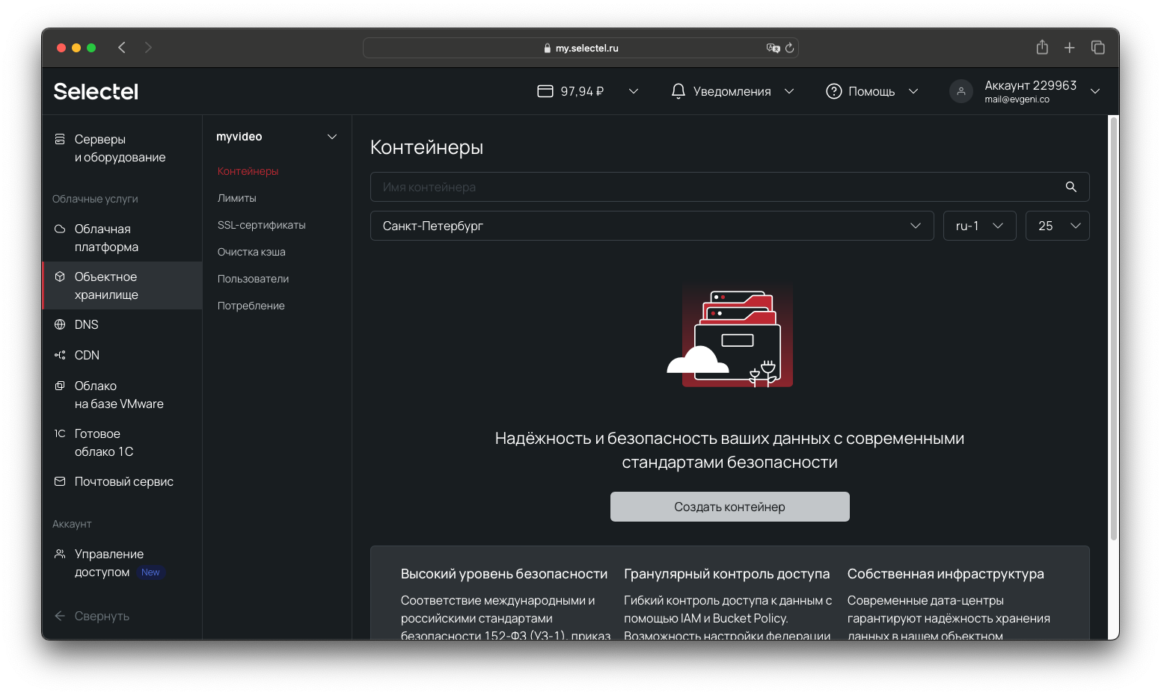1161x695 pixels.
Task: Show Safari tab overview
Action: pyautogui.click(x=1098, y=48)
